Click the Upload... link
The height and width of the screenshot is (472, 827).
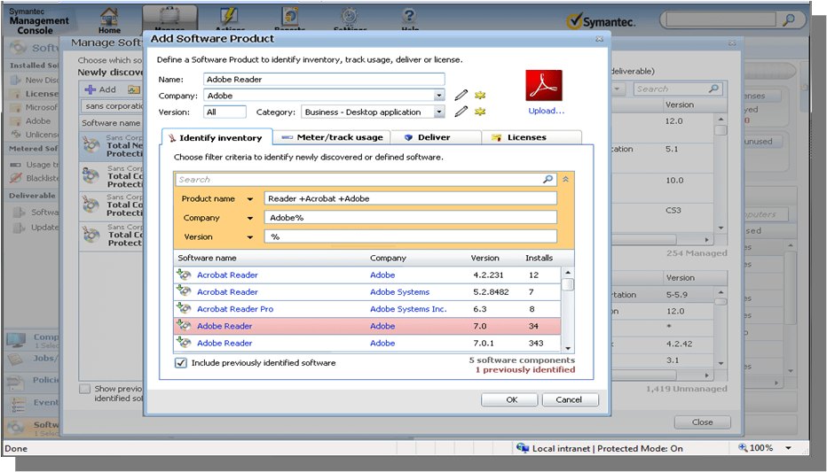pyautogui.click(x=546, y=111)
